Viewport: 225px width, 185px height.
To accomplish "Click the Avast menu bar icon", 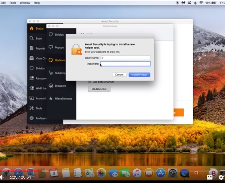I will pos(189,3).
